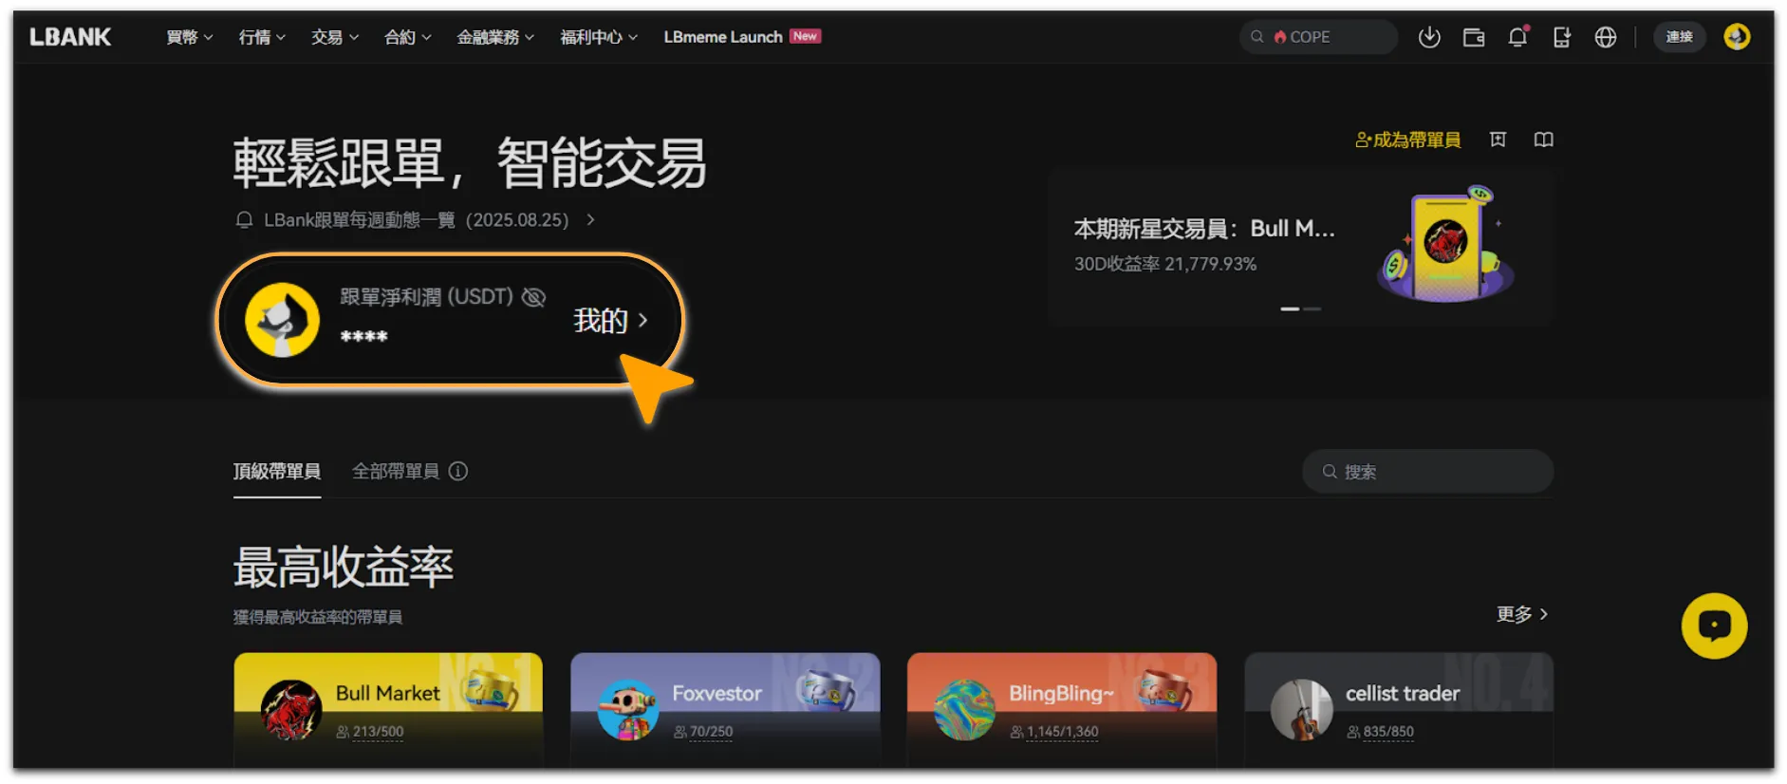Toggle visibility of 跟單淨利潤 amount
1787x784 pixels.
click(x=533, y=297)
